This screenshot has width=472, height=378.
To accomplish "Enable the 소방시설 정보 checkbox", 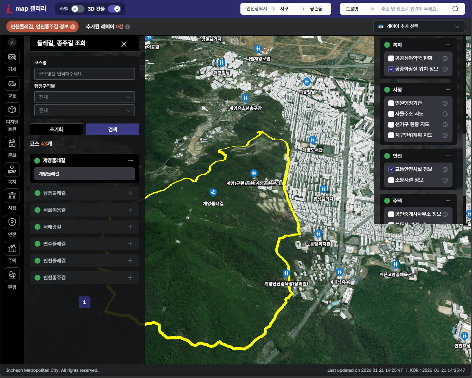I will coord(391,180).
